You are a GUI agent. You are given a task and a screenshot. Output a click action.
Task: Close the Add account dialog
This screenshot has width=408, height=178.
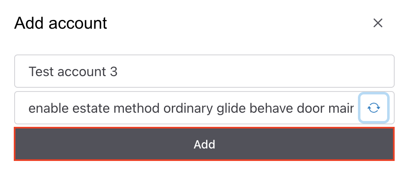[378, 23]
